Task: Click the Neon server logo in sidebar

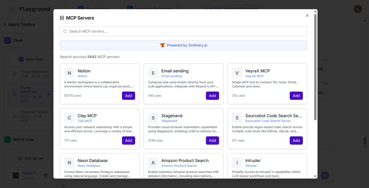Action: tap(15, 175)
